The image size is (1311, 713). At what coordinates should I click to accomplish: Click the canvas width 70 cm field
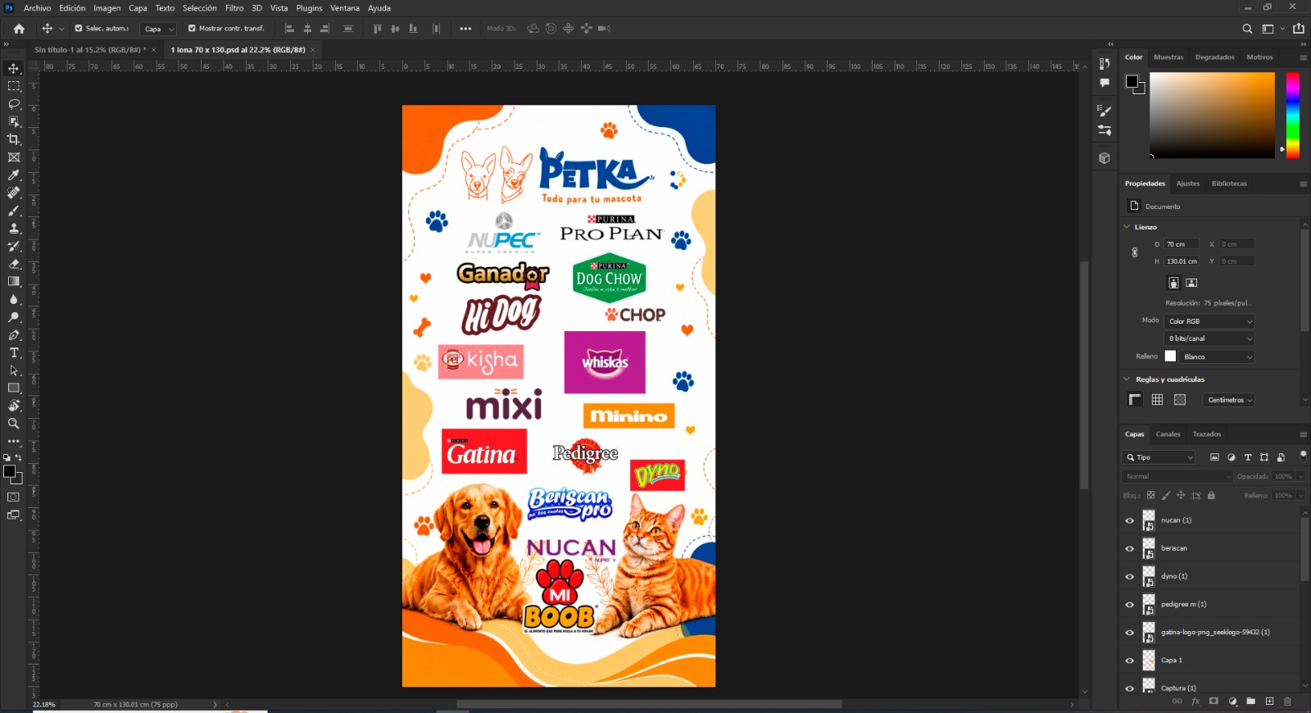pos(1182,244)
